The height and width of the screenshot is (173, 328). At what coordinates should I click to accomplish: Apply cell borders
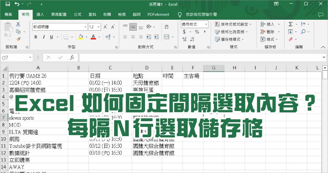(66, 37)
